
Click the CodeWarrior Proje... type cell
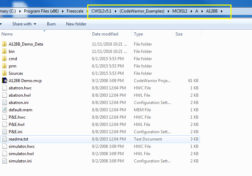click(152, 81)
